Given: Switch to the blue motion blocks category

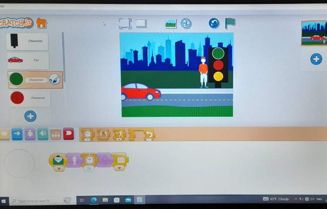Looking at the screenshot, I should pyautogui.click(x=17, y=134).
